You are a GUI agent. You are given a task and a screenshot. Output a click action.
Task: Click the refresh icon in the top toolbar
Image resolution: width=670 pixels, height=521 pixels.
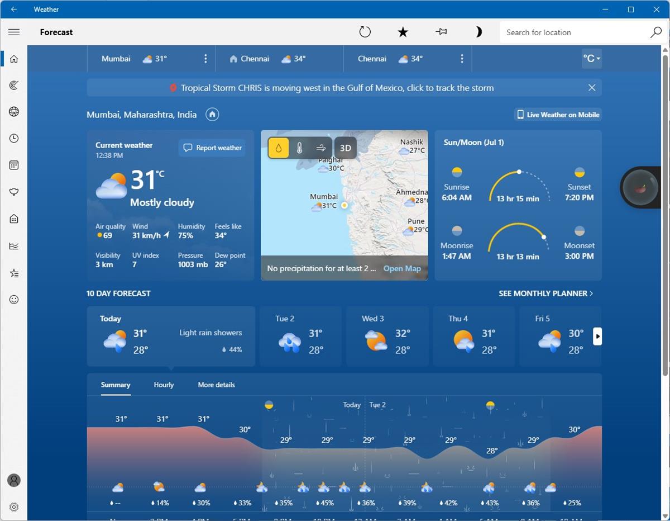pos(365,32)
